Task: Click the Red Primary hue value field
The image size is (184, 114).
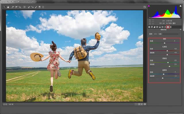Action: point(175,49)
